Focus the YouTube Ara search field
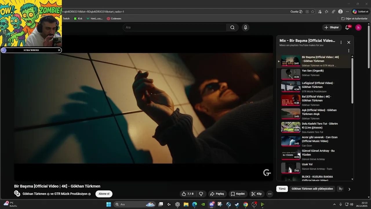The height and width of the screenshot is (209, 371). 174,27
